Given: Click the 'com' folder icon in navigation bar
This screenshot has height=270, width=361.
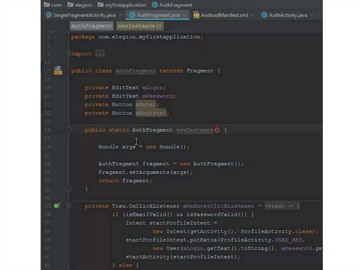Looking at the screenshot, I should pos(47,5).
